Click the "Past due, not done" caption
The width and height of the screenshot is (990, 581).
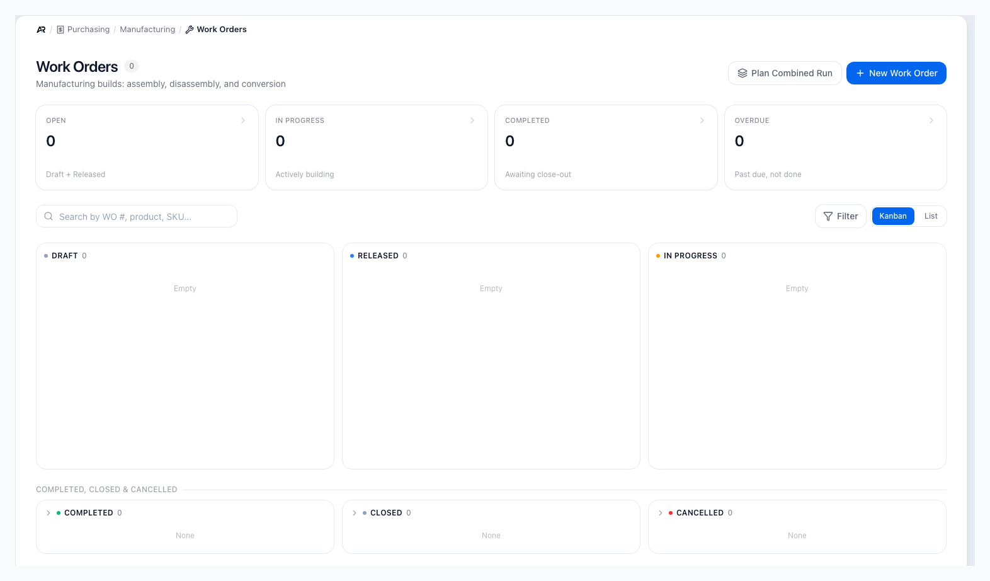[x=768, y=175]
